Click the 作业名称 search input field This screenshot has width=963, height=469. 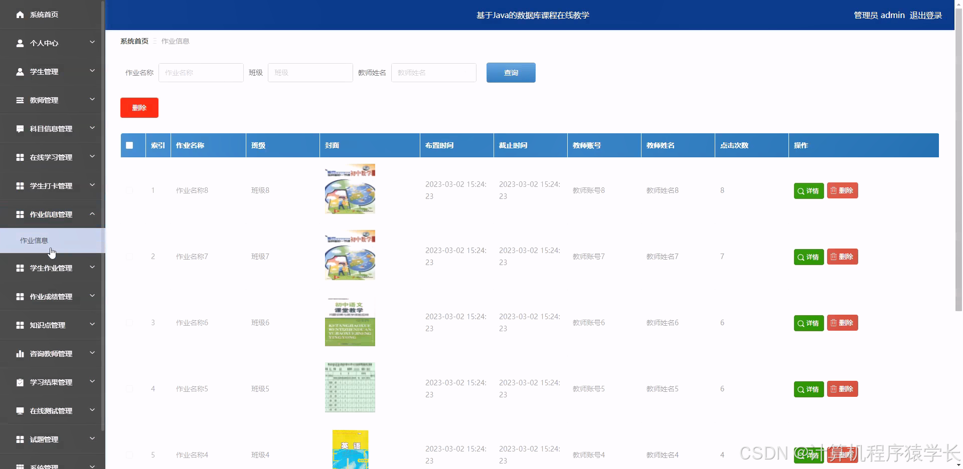[x=201, y=72]
